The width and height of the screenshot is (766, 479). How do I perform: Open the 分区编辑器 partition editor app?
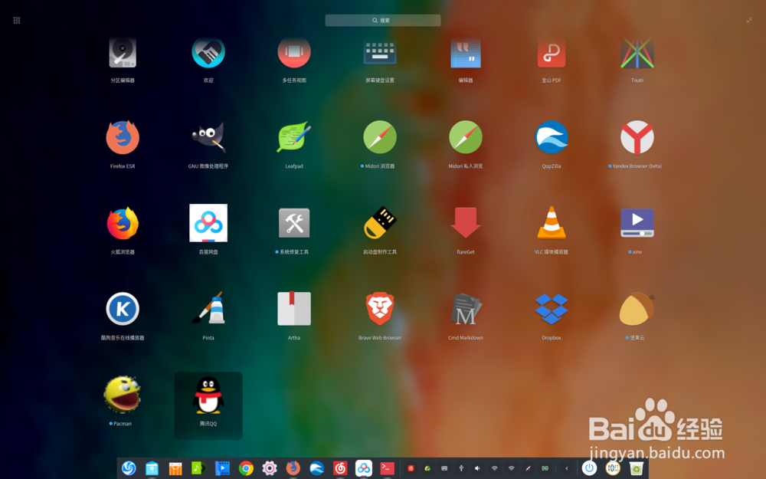click(122, 53)
